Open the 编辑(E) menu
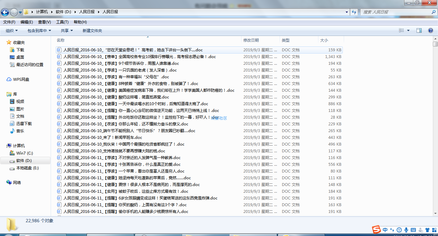Viewport: 438px width, 236px height. [x=27, y=22]
